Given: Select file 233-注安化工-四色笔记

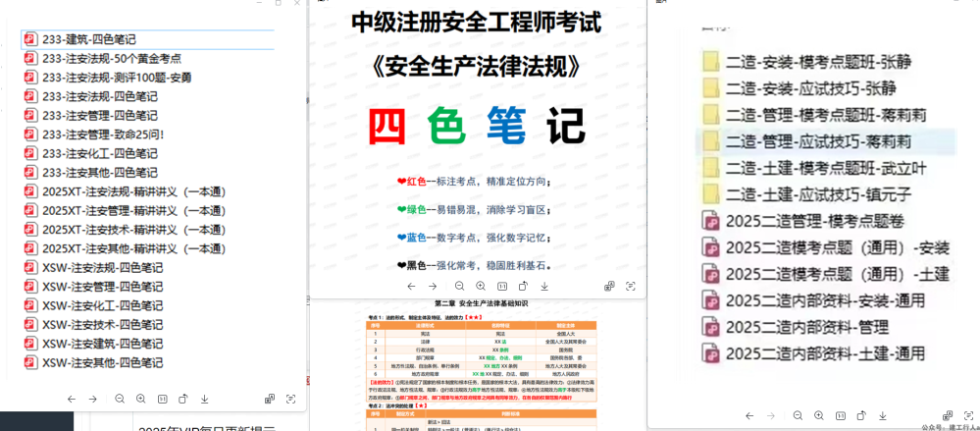Looking at the screenshot, I should 90,153.
